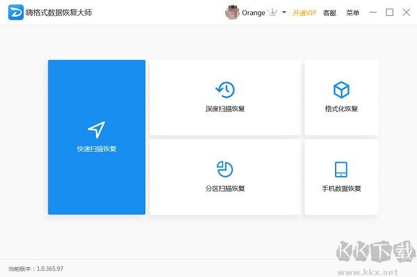The height and width of the screenshot is (277, 417).
Task: Open the Orange user avatar
Action: (x=232, y=13)
